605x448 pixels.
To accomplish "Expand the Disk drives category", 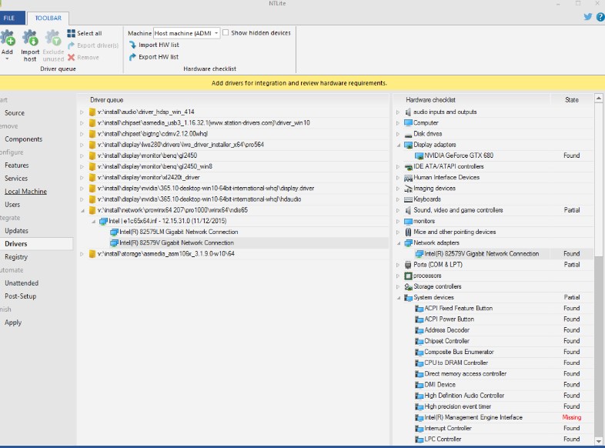I will coord(399,134).
